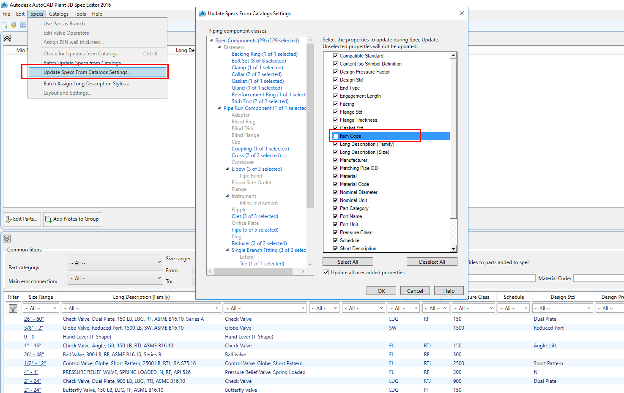Open the funnel filter icon in the Filter column
This screenshot has height=393, width=624.
click(14, 308)
